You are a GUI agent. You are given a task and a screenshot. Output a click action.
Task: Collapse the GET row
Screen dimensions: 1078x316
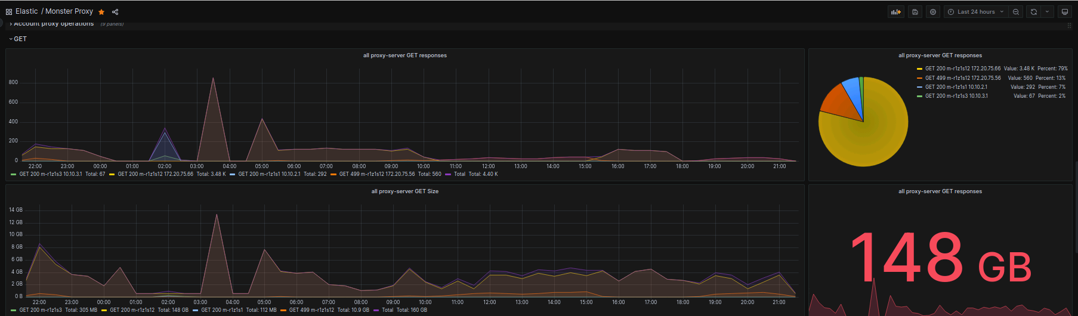tap(18, 39)
